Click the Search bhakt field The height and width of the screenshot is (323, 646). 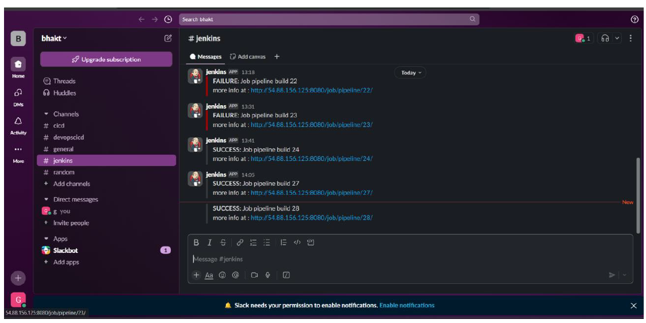(x=329, y=20)
